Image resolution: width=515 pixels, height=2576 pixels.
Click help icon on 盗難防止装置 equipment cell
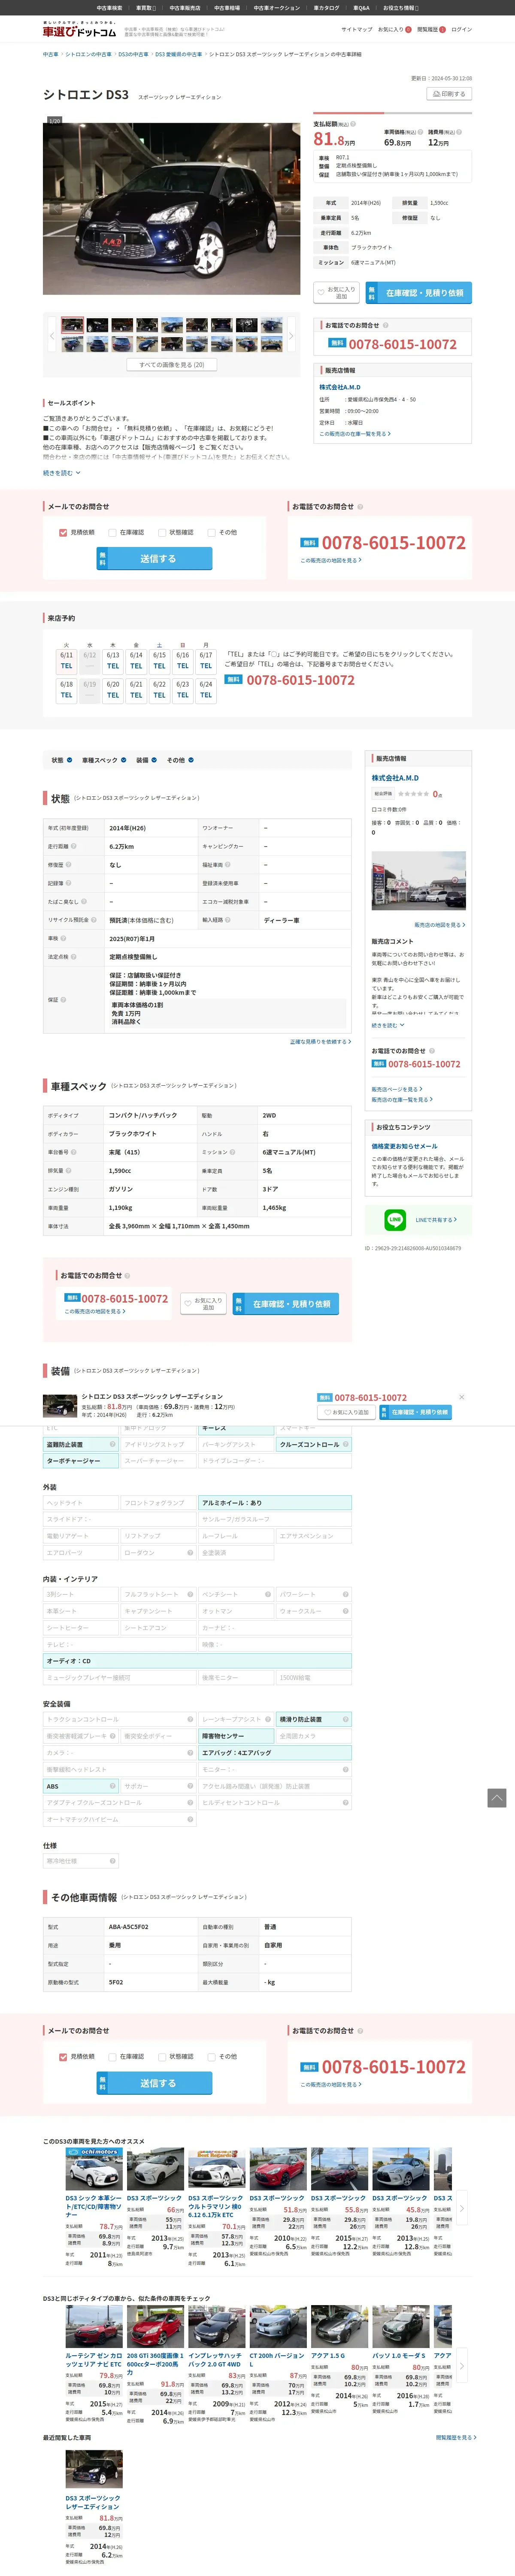(x=113, y=1444)
